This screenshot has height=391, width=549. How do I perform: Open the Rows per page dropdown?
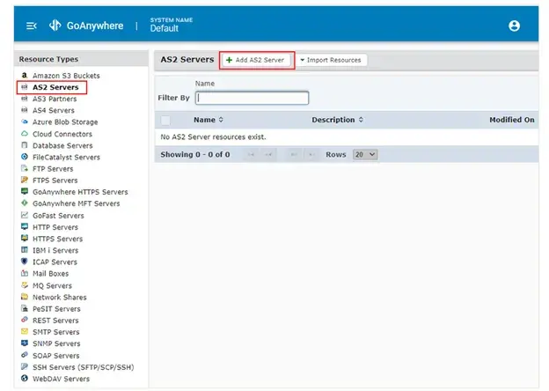364,154
